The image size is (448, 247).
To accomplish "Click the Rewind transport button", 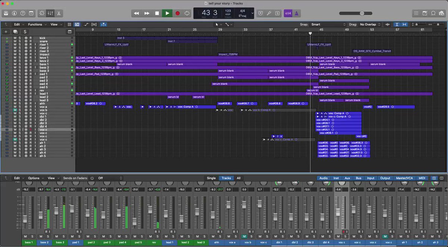I will pyautogui.click(x=137, y=13).
